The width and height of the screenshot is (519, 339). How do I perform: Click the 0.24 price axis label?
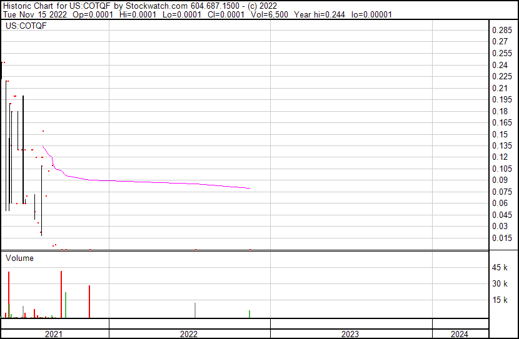pyautogui.click(x=500, y=66)
